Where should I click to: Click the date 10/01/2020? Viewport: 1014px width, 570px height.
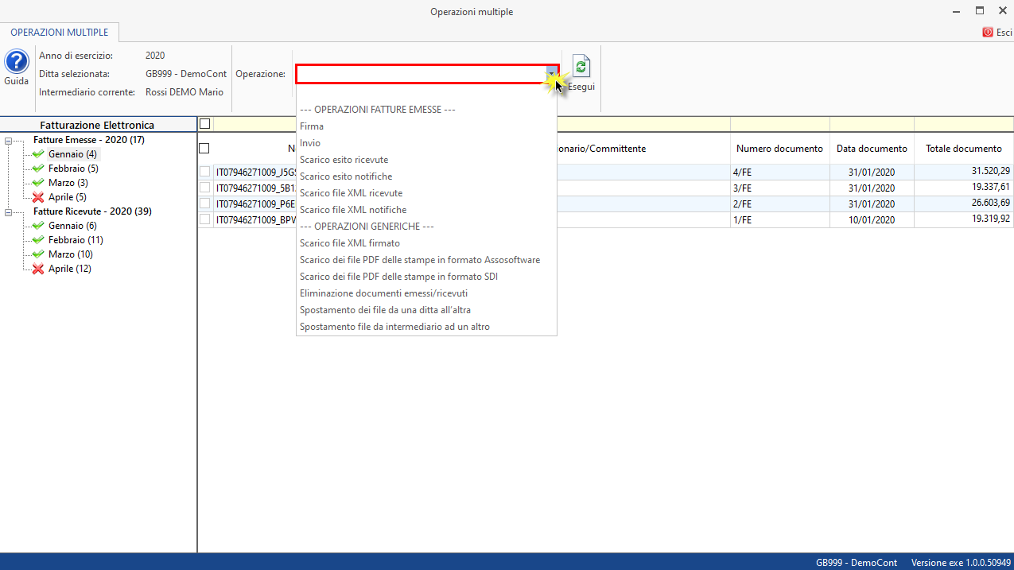pos(872,220)
